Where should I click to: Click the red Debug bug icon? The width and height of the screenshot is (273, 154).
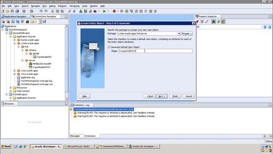coord(114,11)
